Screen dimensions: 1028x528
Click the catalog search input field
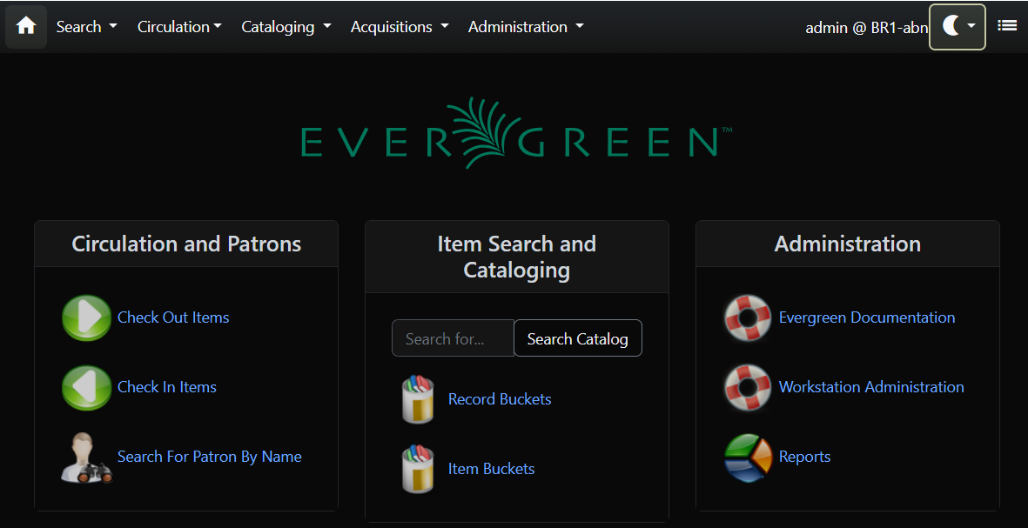(453, 338)
